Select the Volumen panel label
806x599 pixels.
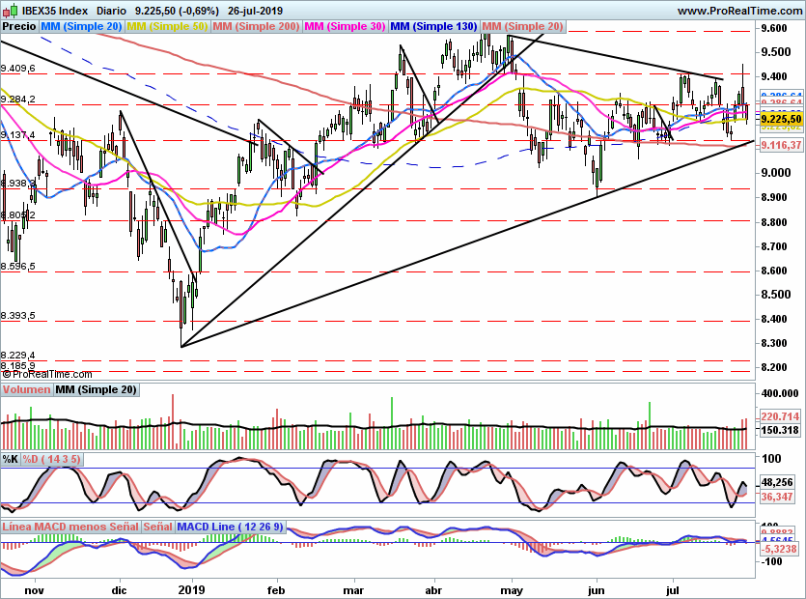[x=26, y=389]
